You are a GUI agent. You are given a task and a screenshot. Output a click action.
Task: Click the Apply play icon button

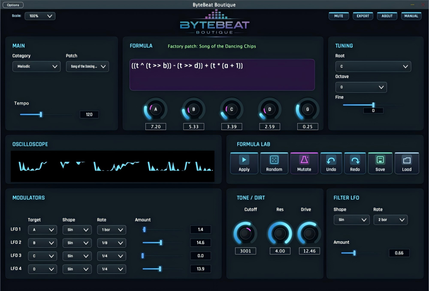pyautogui.click(x=244, y=163)
